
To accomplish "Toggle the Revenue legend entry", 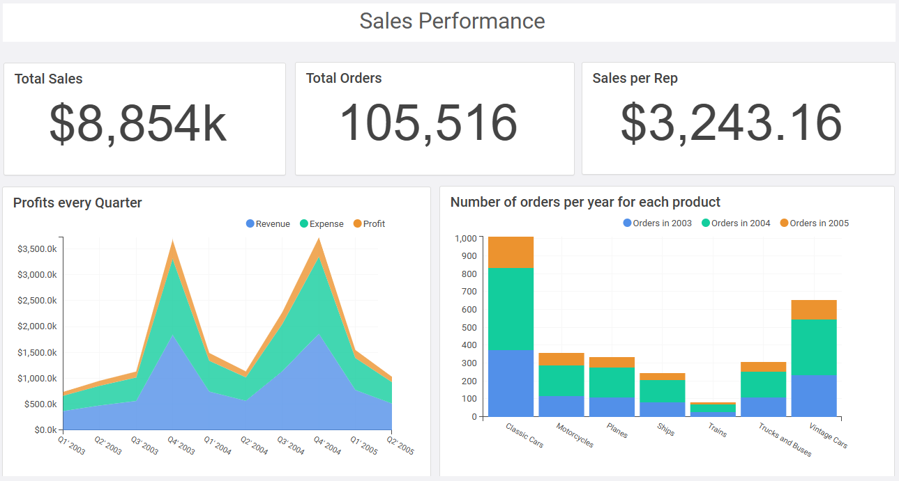I will [x=268, y=224].
